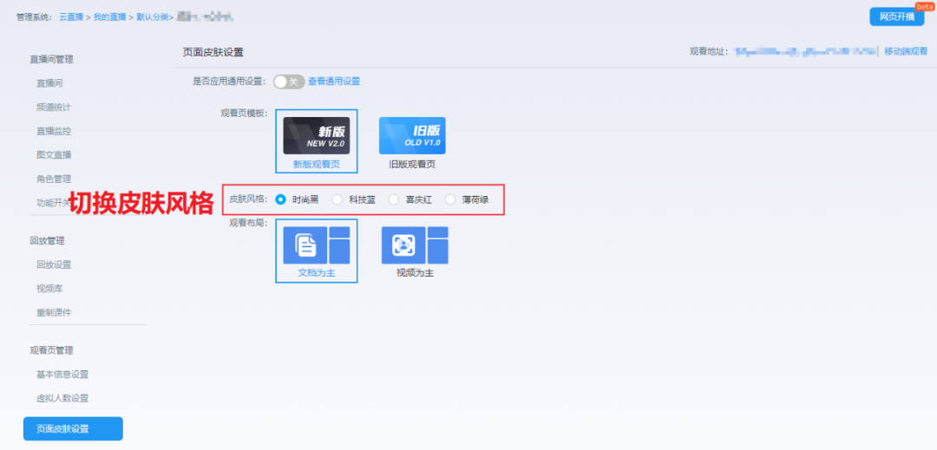
Task: Open 视频库 in the sidebar
Action: (x=49, y=289)
